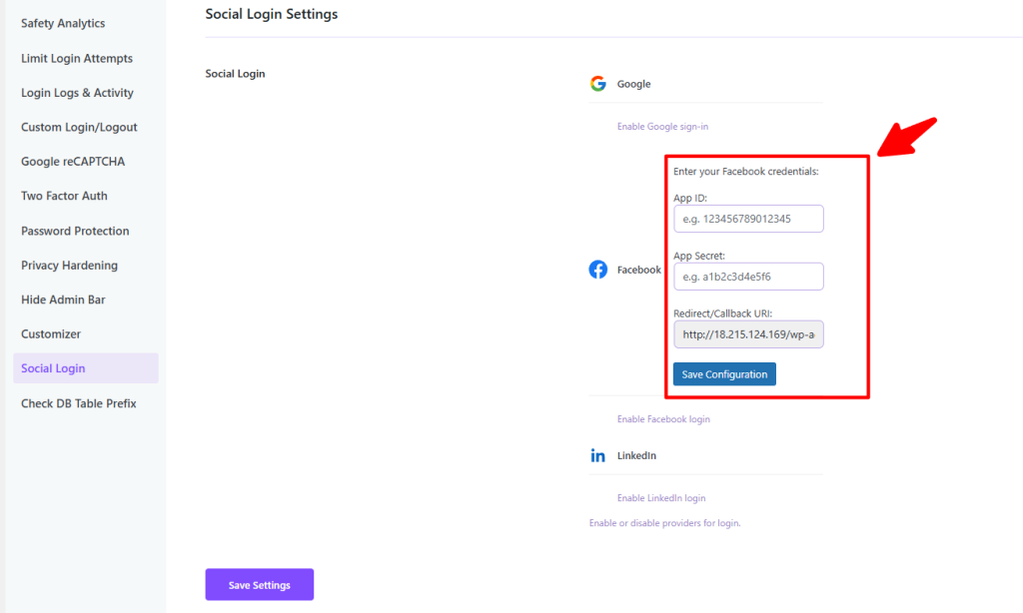Select the Redirect/Callback URI field
Screen dimensions: 1023x613
click(x=748, y=334)
